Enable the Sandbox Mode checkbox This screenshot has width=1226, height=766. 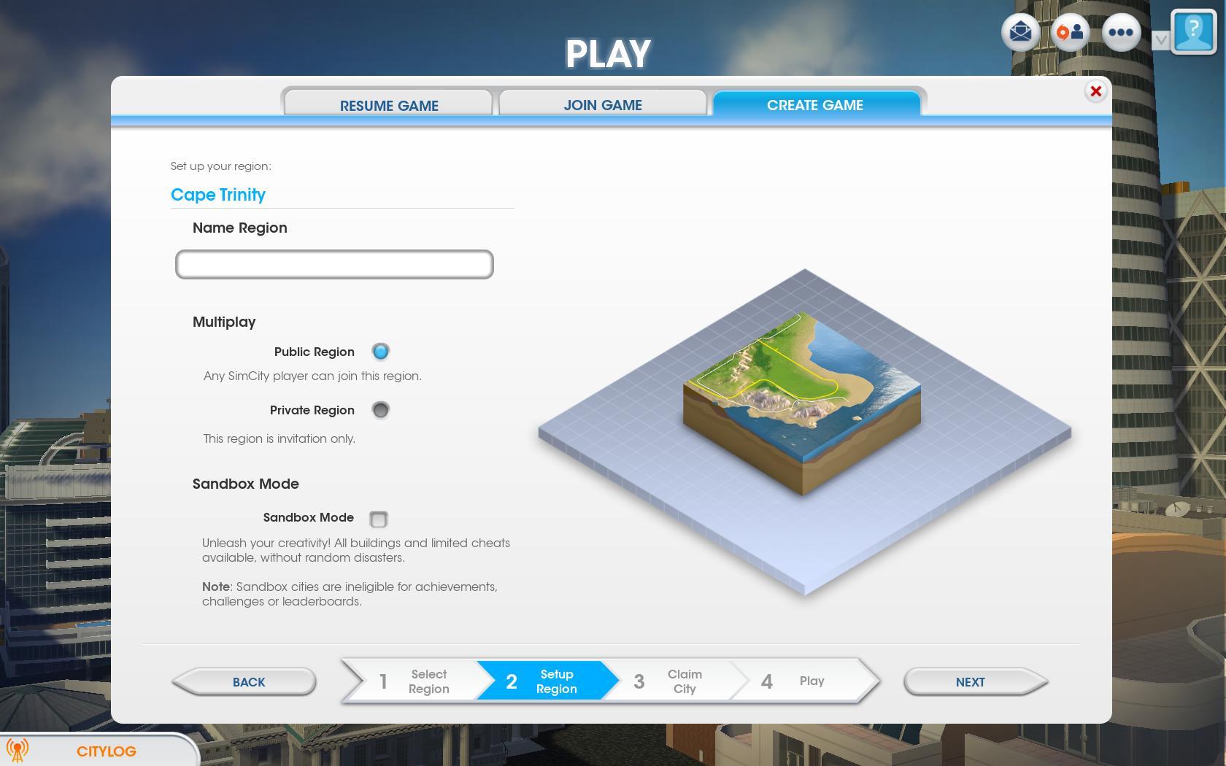[x=378, y=519]
